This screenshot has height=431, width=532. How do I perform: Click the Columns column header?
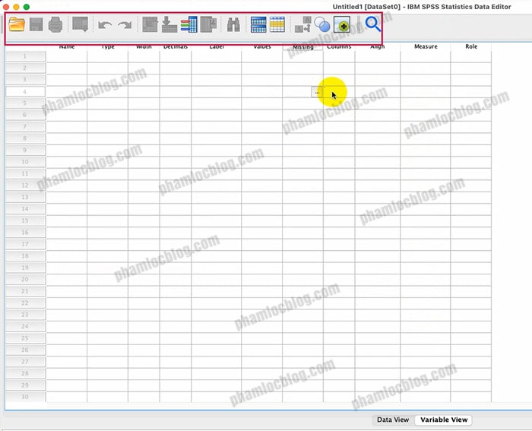point(339,47)
